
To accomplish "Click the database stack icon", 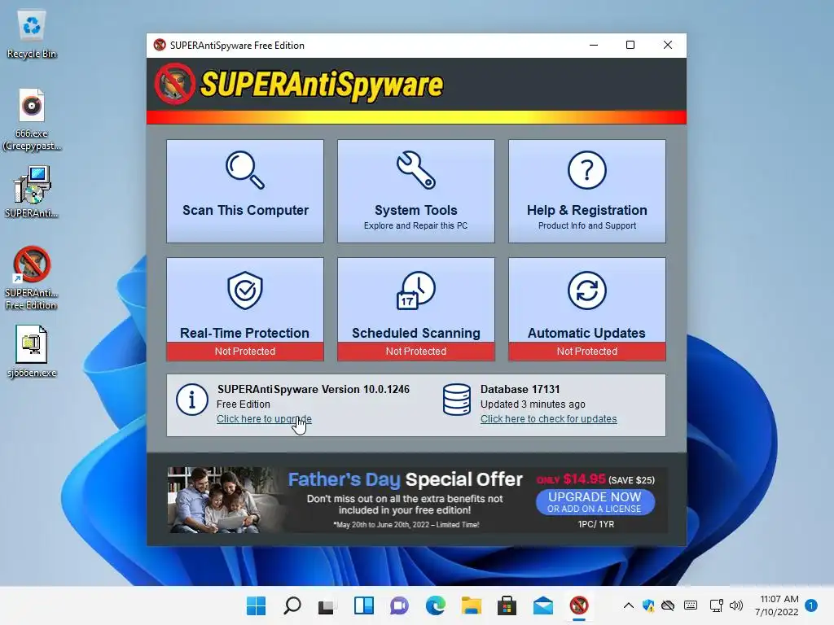I will click(456, 400).
